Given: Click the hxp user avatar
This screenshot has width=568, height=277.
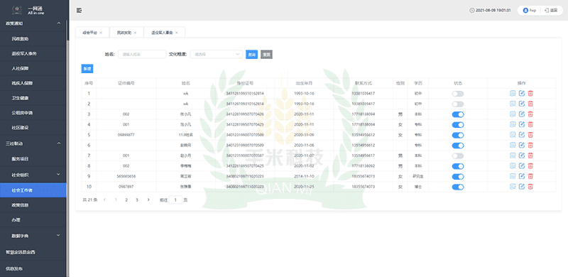Looking at the screenshot, I should click(x=525, y=11).
